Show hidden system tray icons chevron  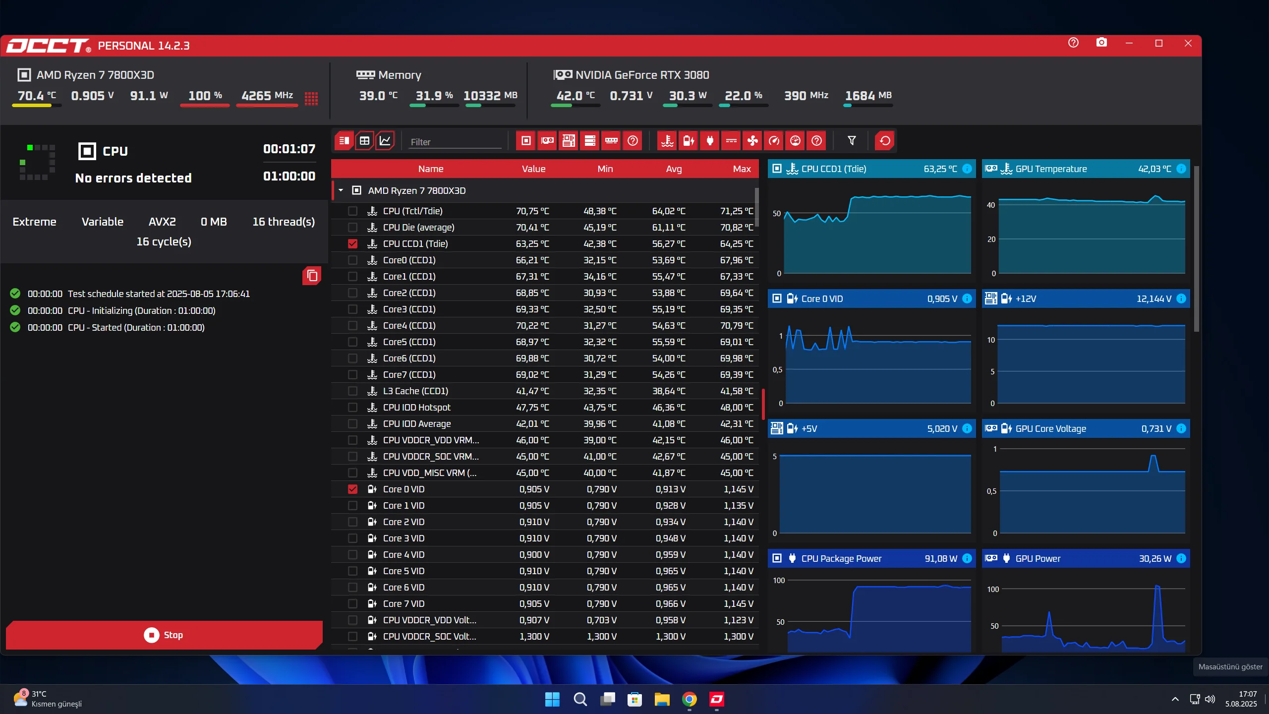tap(1175, 700)
